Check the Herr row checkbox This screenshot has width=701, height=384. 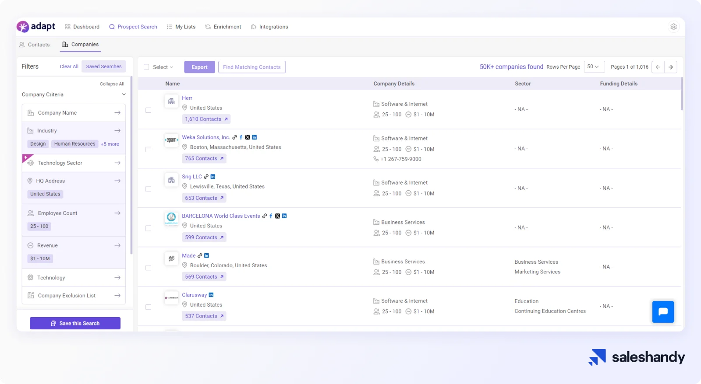click(x=149, y=110)
